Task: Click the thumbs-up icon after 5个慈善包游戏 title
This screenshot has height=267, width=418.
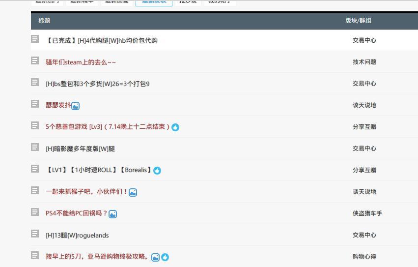Action: pos(175,127)
